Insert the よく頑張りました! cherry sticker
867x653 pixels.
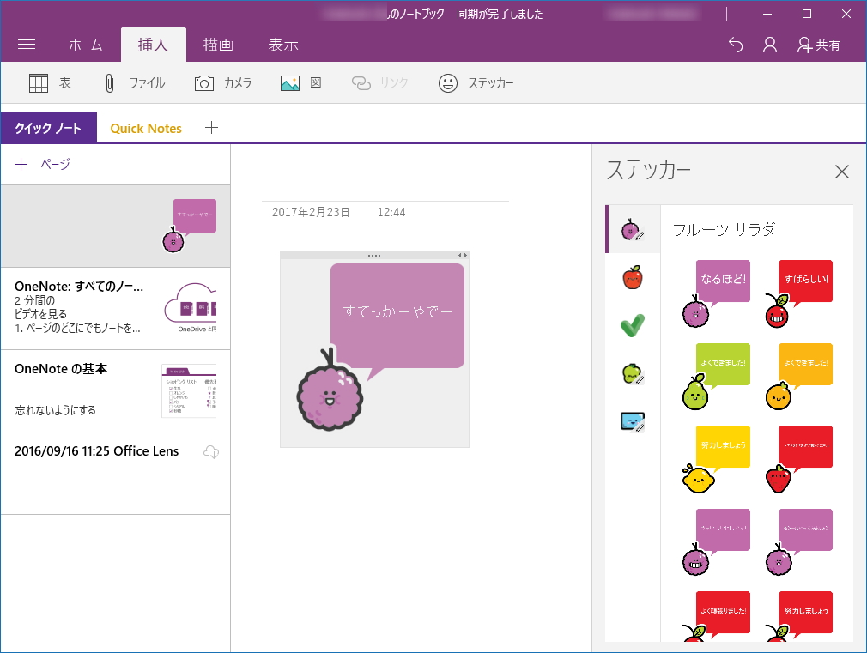point(717,616)
